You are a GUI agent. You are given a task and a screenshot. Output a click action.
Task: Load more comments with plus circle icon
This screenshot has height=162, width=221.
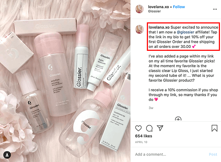pos(178,119)
